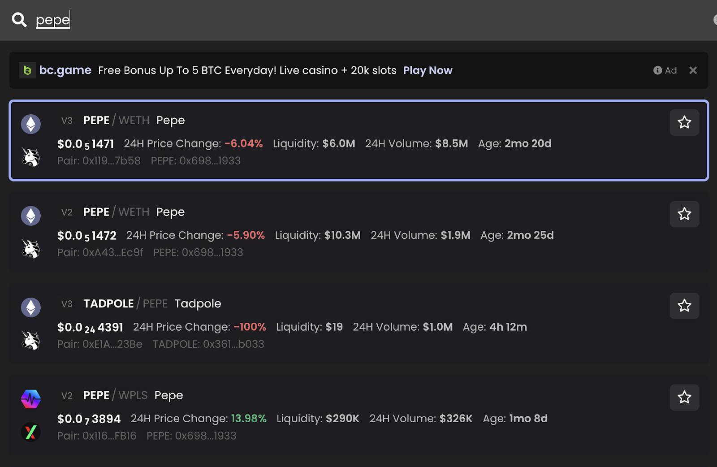Favorite the V2 PEPE/WETH pair
The height and width of the screenshot is (467, 717).
684,214
